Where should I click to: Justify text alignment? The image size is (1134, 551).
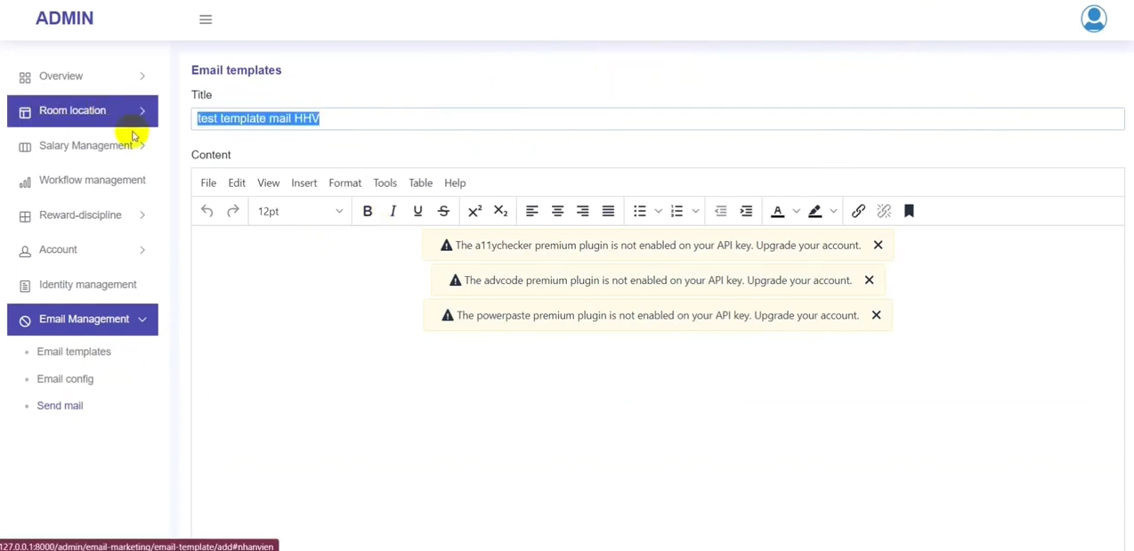tap(608, 211)
